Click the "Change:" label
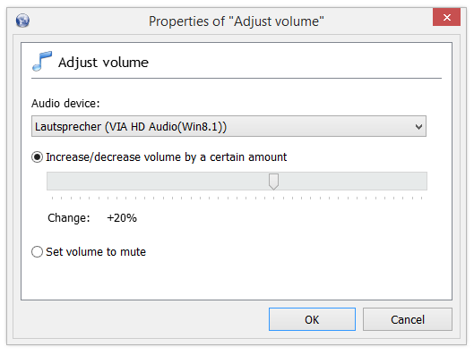 [69, 218]
